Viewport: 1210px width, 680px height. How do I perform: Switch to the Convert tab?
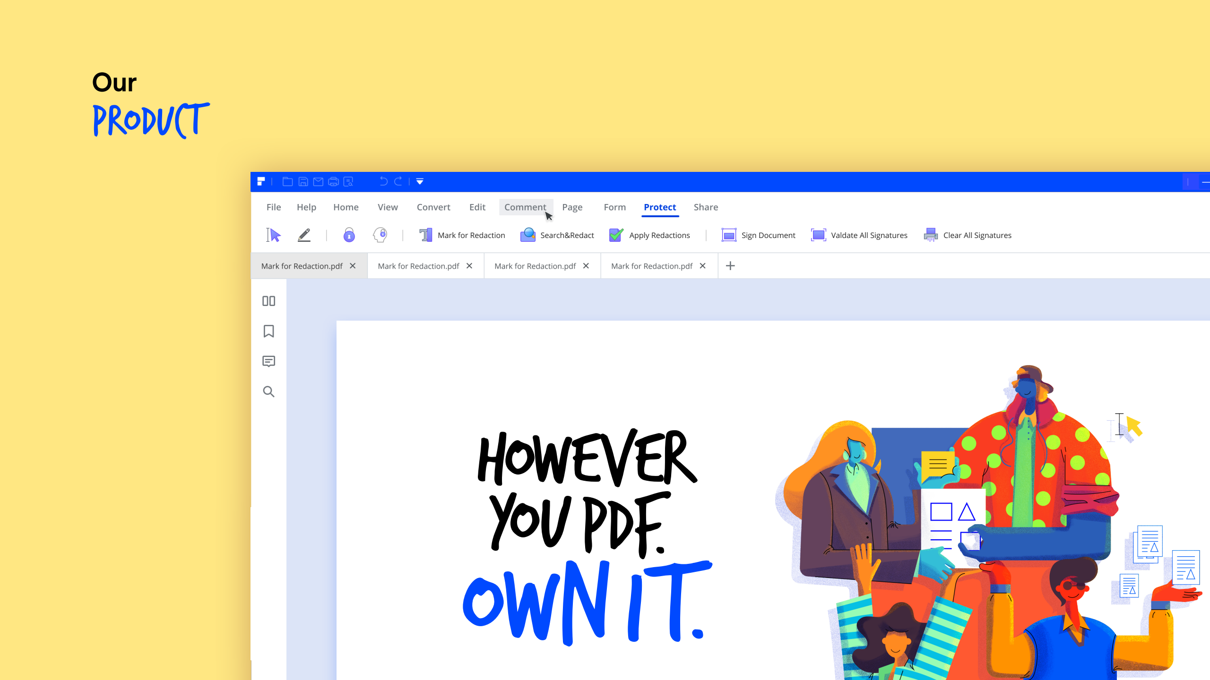click(433, 207)
